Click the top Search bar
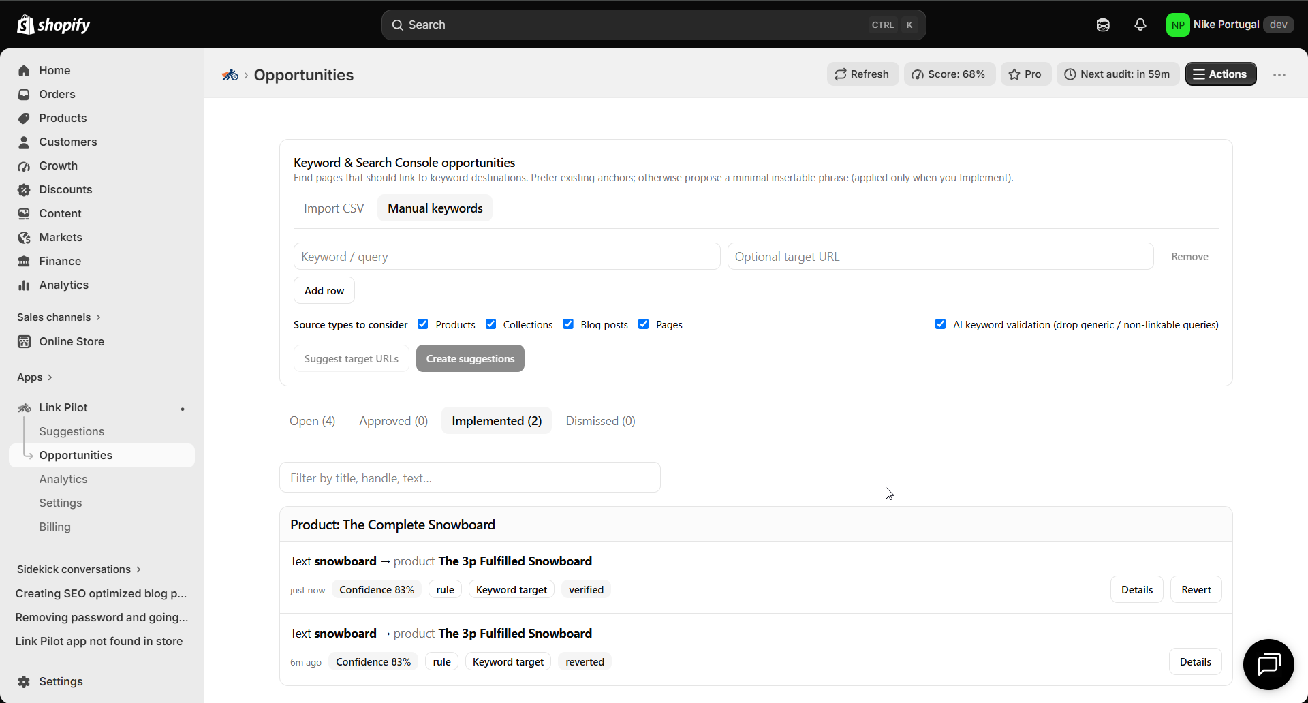This screenshot has height=703, width=1308. click(x=654, y=25)
